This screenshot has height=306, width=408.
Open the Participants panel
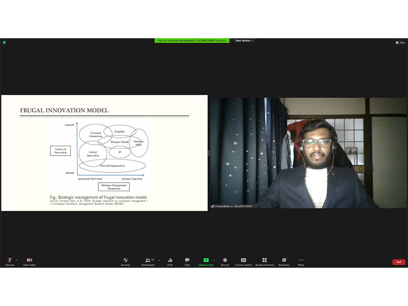point(148,261)
